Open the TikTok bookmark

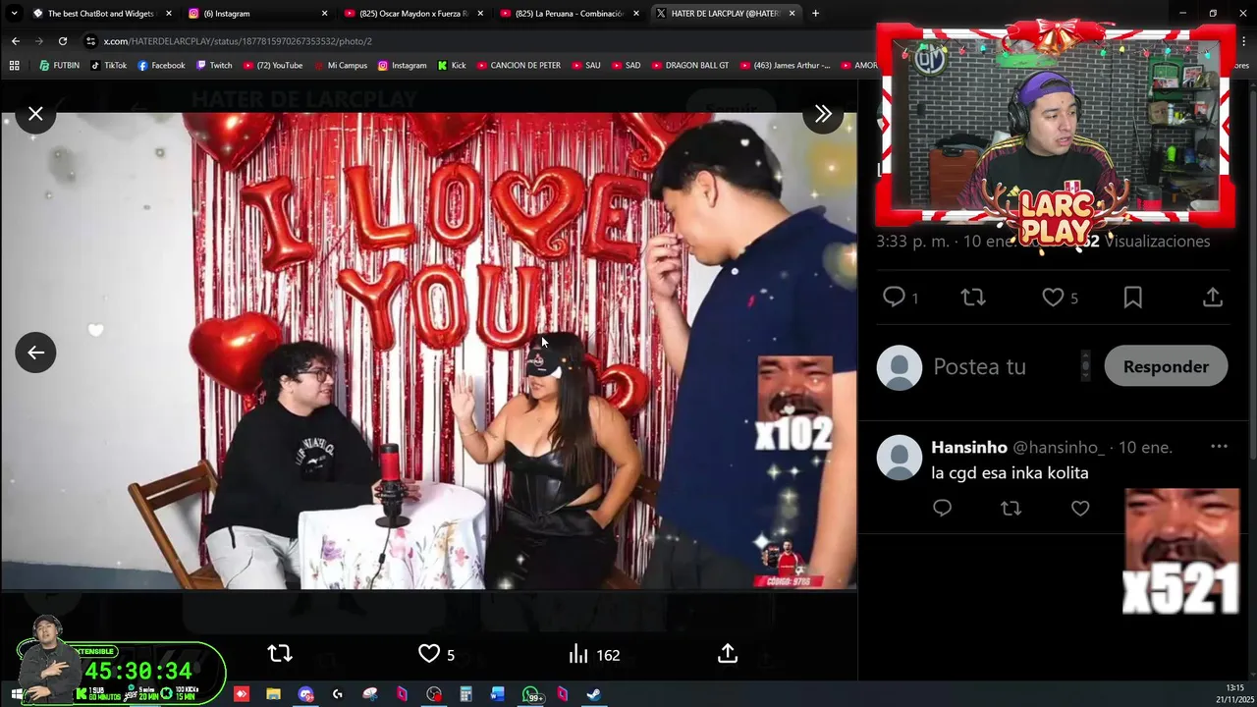coord(108,66)
